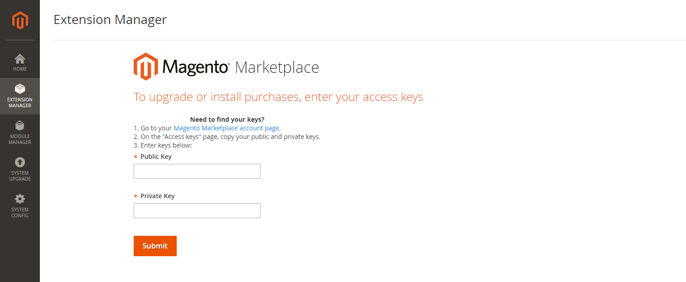This screenshot has height=282, width=686.
Task: Click the System Upgrade arrow icon
Action: click(x=20, y=162)
